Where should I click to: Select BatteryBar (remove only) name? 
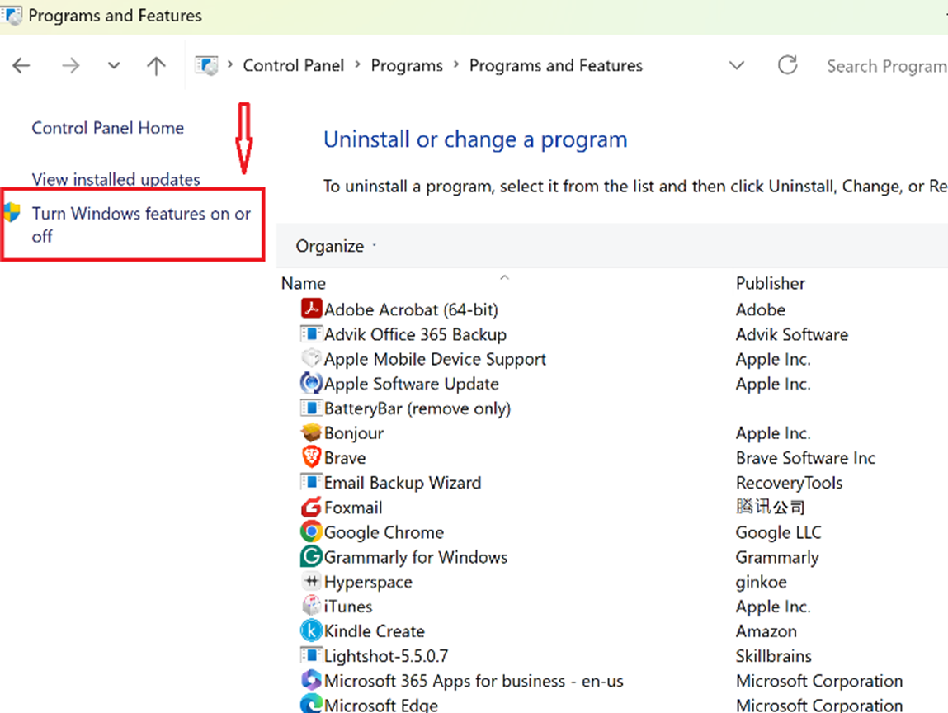pos(417,408)
